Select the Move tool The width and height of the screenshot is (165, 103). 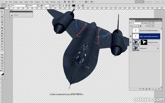coord(2,12)
